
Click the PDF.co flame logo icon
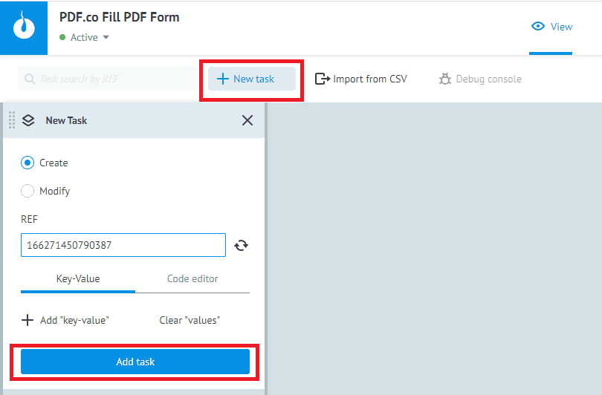pos(24,27)
